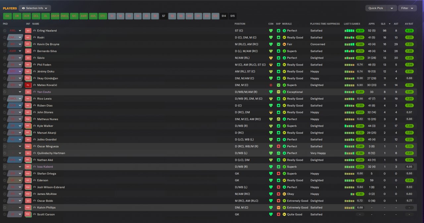Image resolution: width=424 pixels, height=223 pixels.
Task: Tick the pick checkbox for Erling Haaland
Action: [5, 30]
